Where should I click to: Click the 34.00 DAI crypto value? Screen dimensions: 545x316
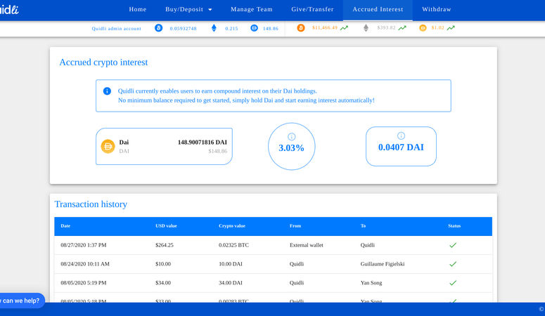pyautogui.click(x=231, y=283)
